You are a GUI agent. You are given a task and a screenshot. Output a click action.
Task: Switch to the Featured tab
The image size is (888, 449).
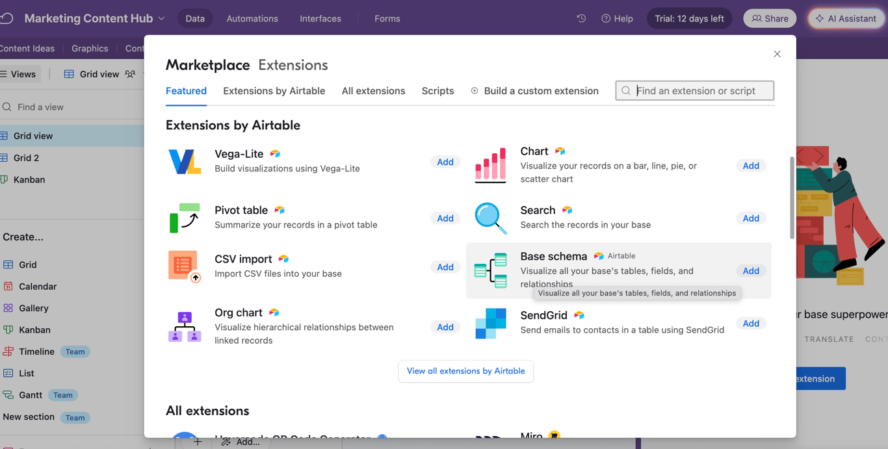[x=186, y=91]
